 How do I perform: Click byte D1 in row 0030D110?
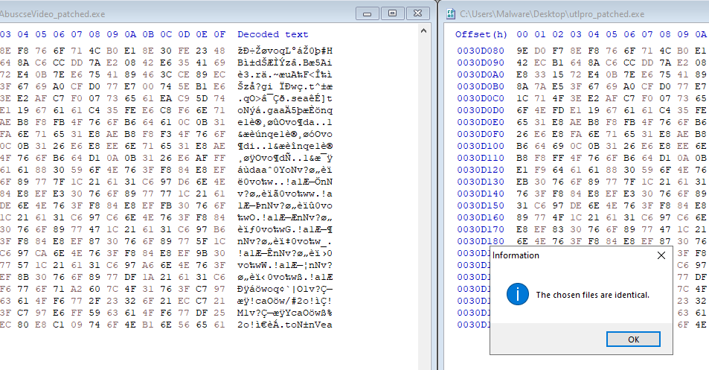click(x=665, y=158)
